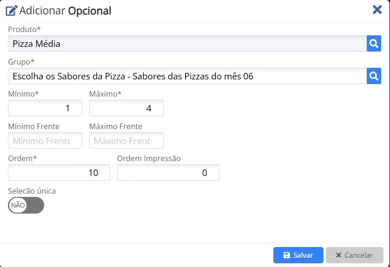Select the Produto field showing Pizza Média
Screen dimensions: 390x267
[187, 44]
